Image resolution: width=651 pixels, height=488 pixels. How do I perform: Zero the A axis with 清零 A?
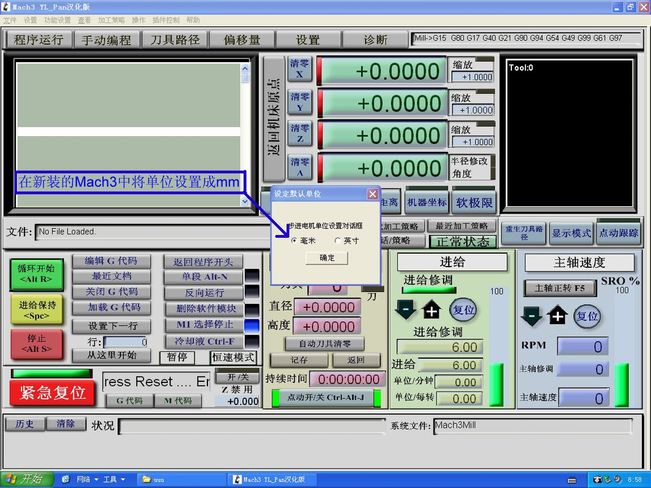click(x=300, y=167)
